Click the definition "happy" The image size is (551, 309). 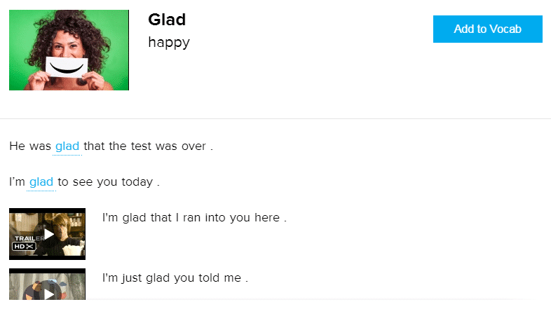click(169, 43)
